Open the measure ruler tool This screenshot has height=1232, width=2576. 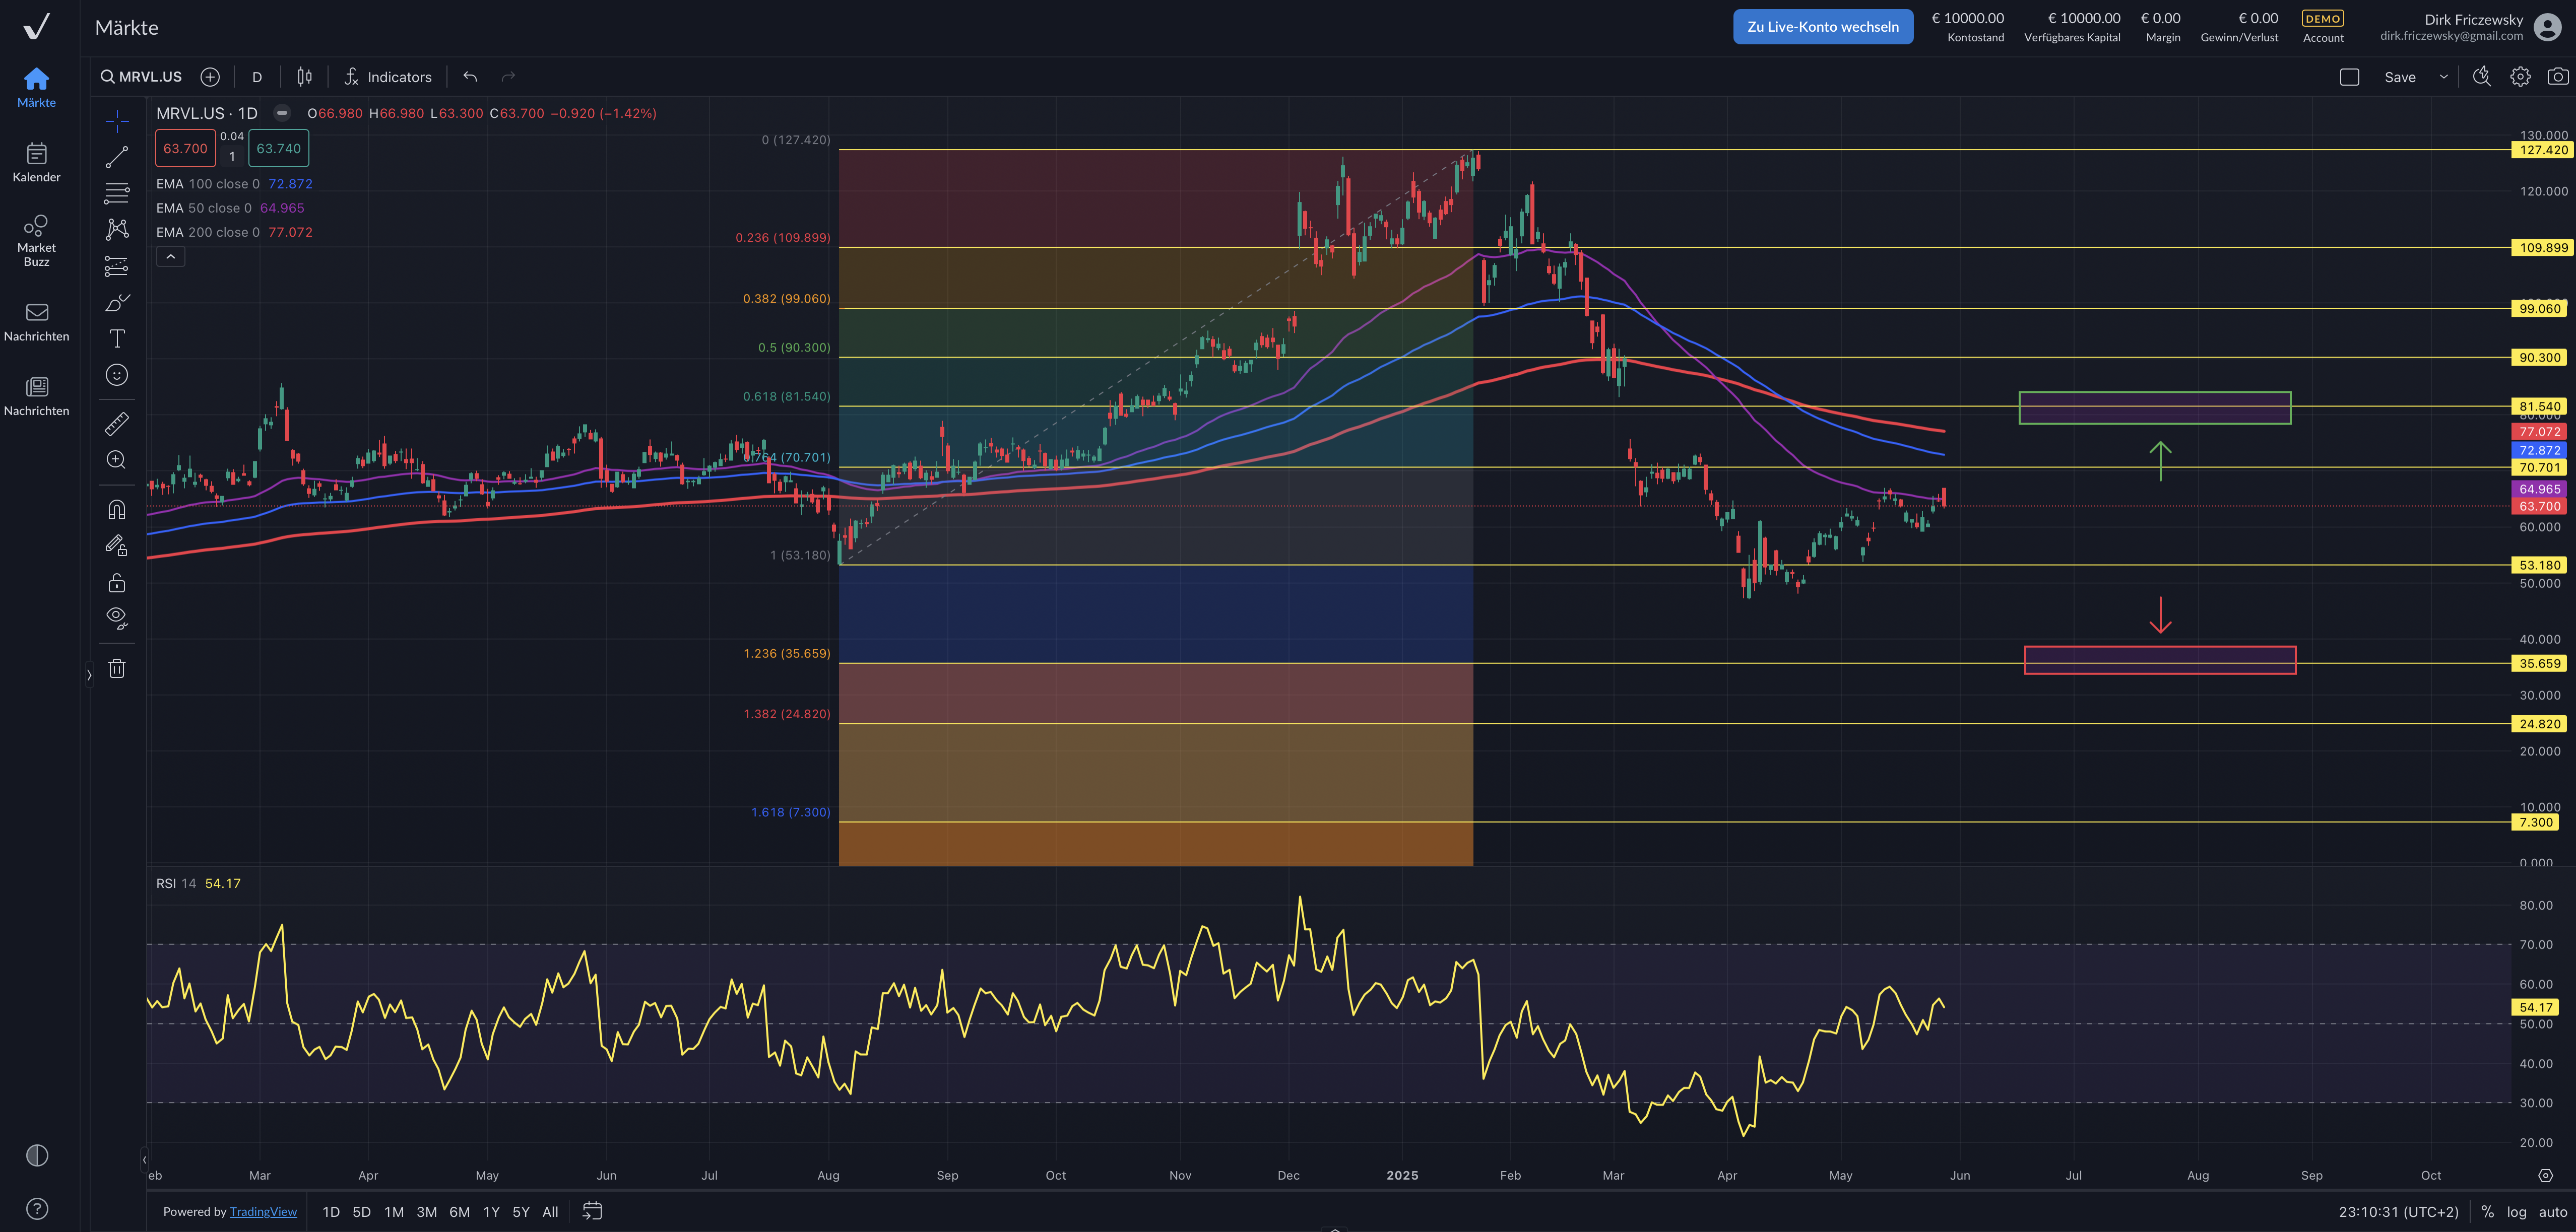click(117, 424)
